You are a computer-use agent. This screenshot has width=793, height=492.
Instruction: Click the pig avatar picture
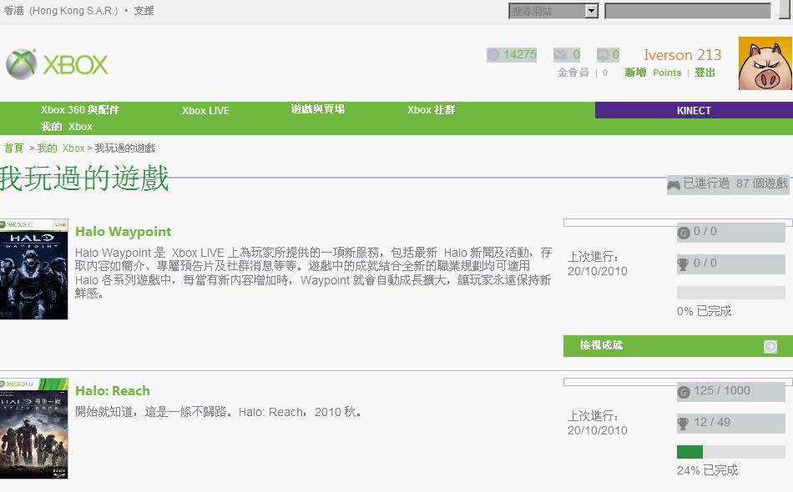coord(765,63)
